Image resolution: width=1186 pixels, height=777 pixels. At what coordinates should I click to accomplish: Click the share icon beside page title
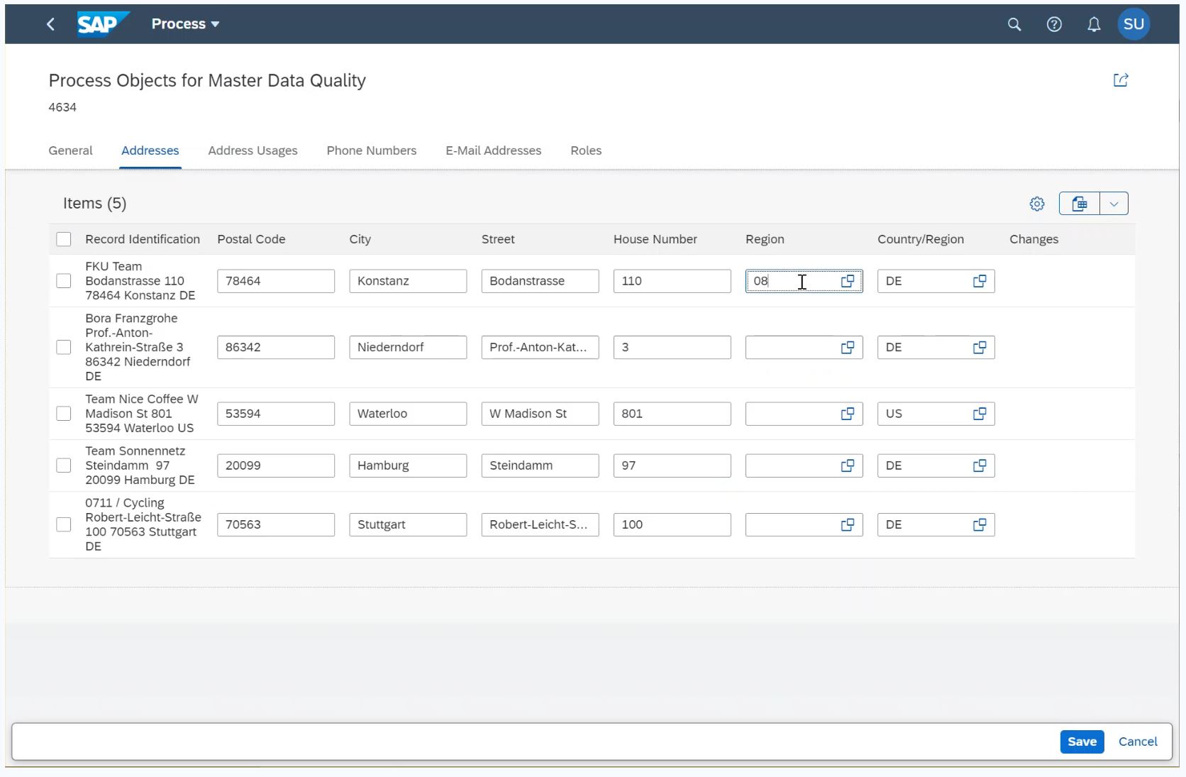pos(1120,80)
